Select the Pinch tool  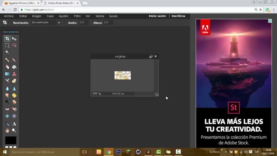click(14, 116)
